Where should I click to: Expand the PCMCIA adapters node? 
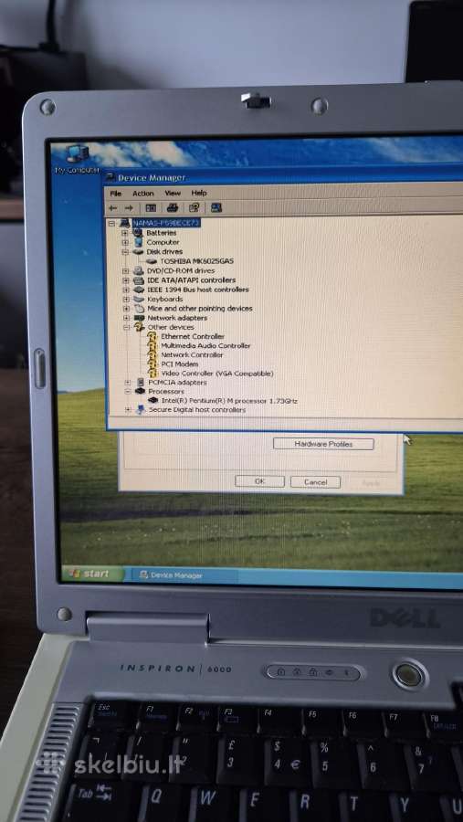tap(128, 383)
